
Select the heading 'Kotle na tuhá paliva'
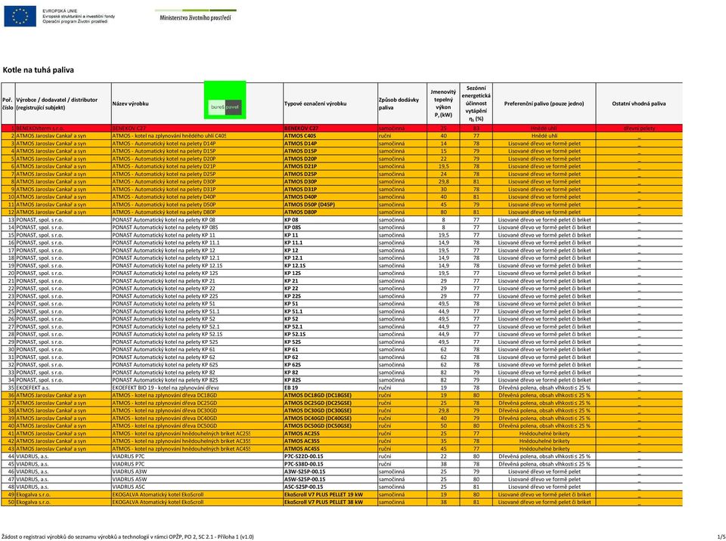pyautogui.click(x=39, y=70)
